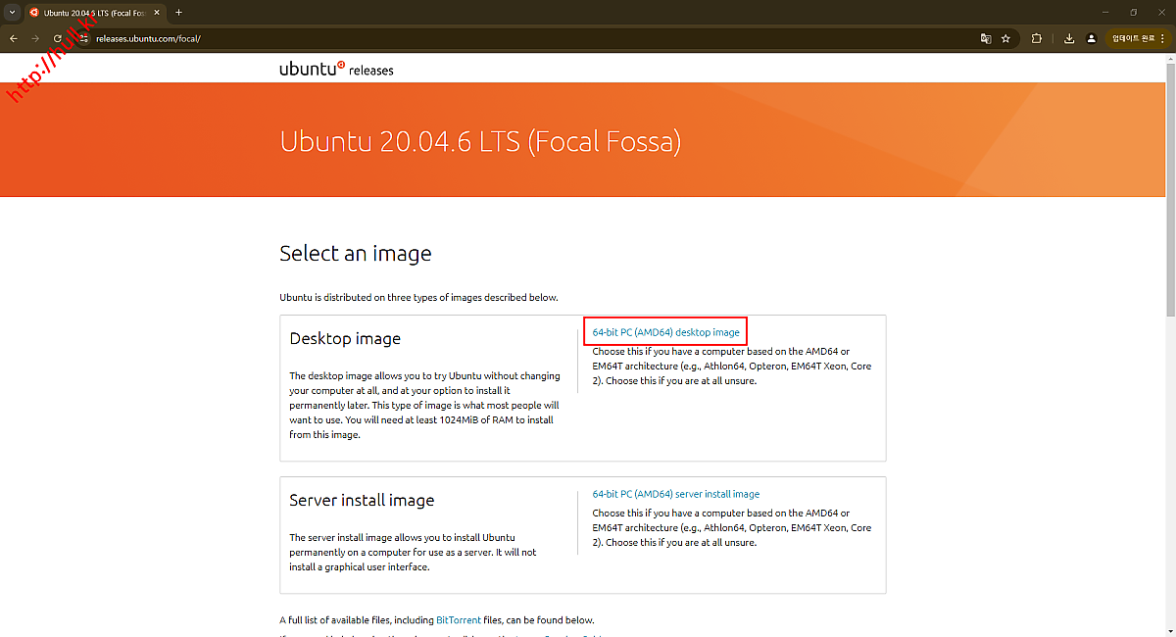Viewport: 1176px width, 637px height.
Task: Open the user profile icon
Action: point(1091,38)
